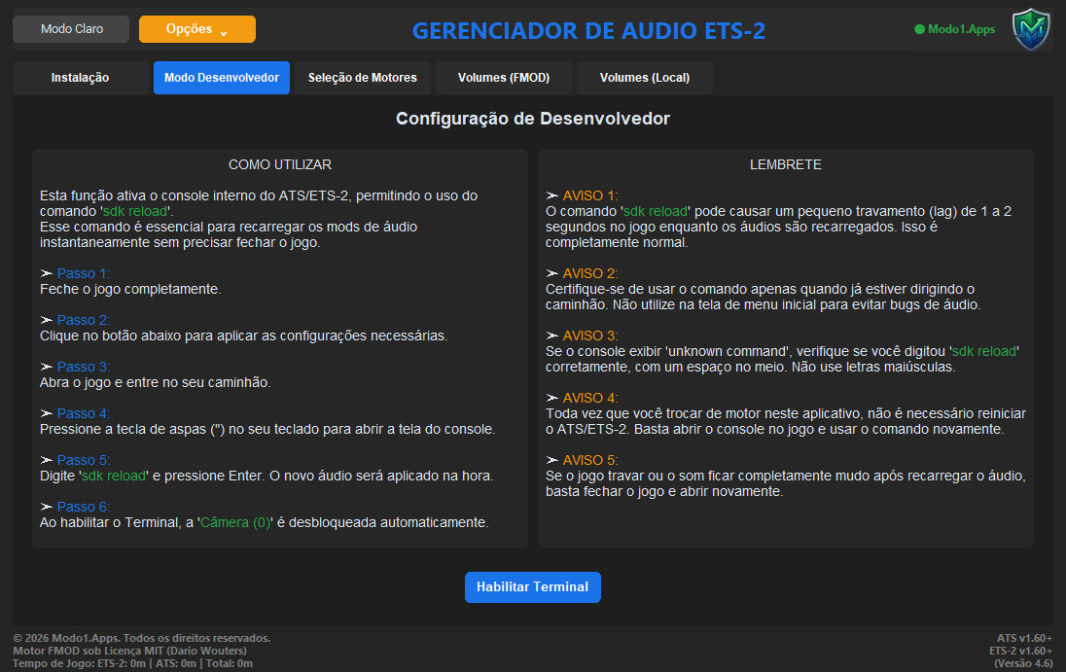Select the Modo Desenvolvedor tab
The image size is (1066, 672).
pos(222,78)
